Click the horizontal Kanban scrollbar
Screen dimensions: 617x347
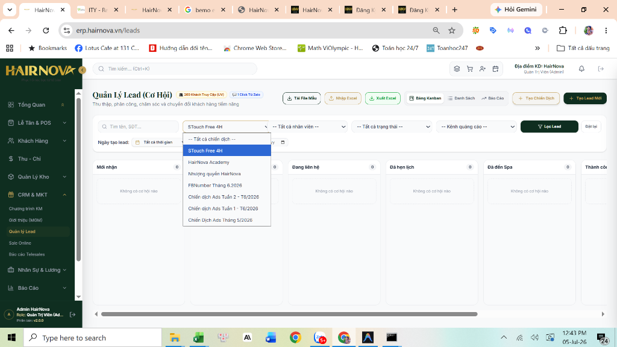tap(289, 314)
